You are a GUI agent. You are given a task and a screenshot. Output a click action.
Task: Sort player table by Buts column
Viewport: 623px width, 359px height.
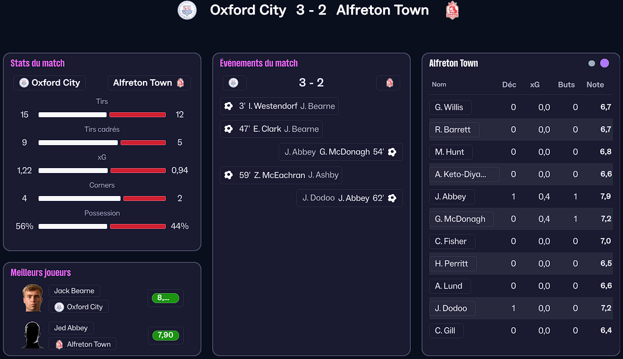point(566,85)
